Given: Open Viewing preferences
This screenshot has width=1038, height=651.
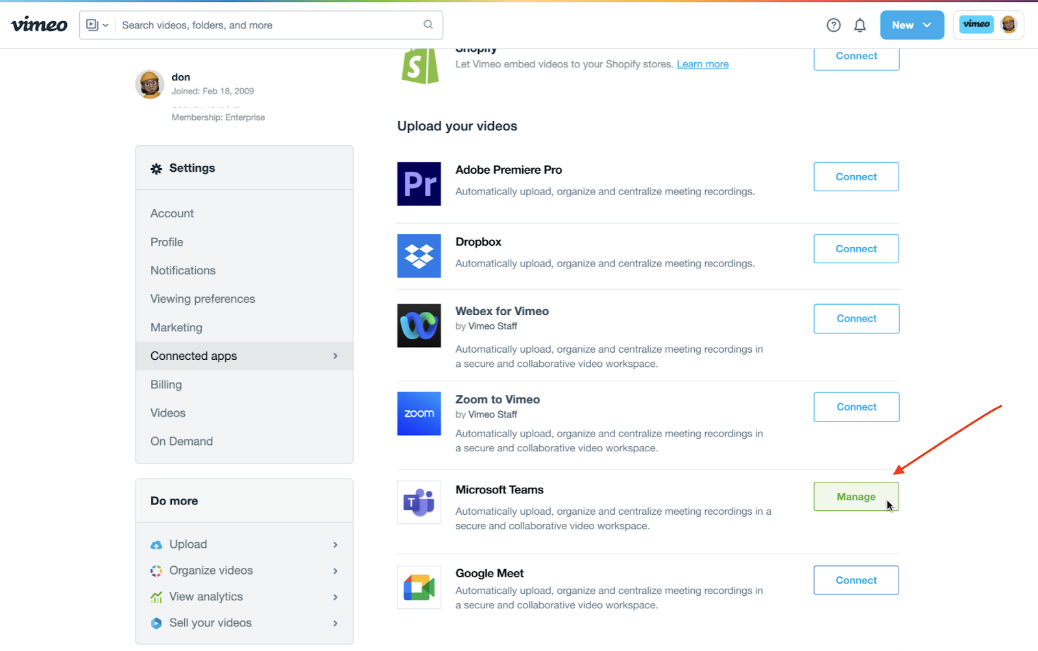Looking at the screenshot, I should (x=202, y=299).
